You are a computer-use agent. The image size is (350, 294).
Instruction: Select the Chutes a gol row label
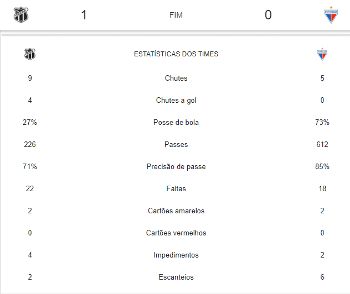[x=176, y=101]
